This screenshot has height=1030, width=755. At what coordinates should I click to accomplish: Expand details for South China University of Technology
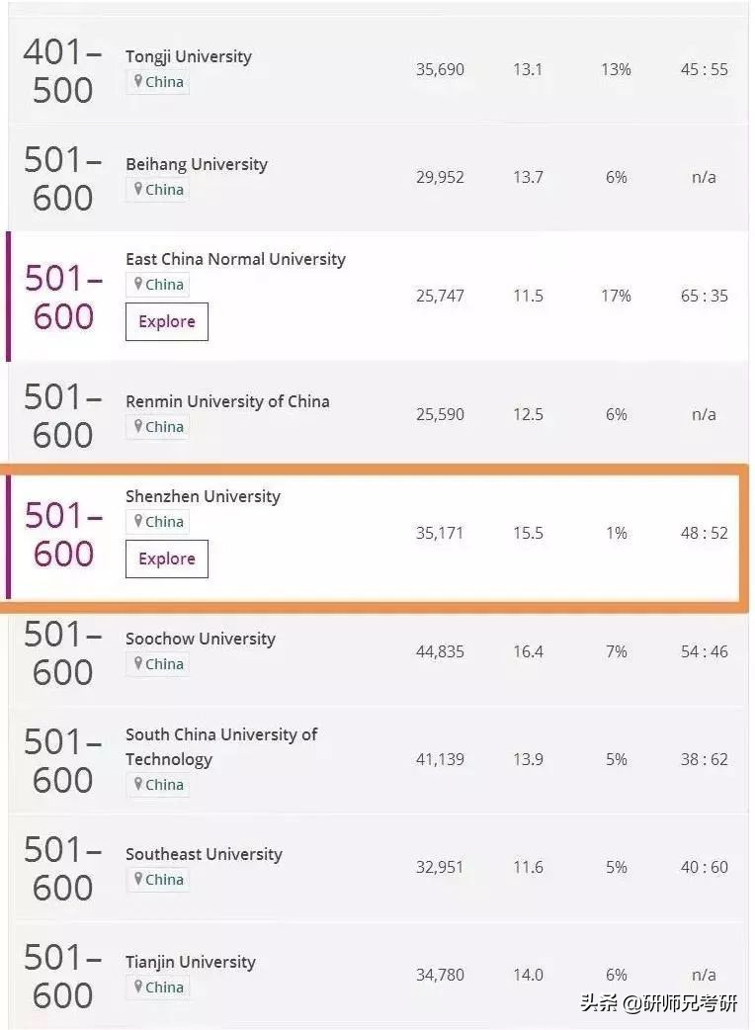pos(377,759)
